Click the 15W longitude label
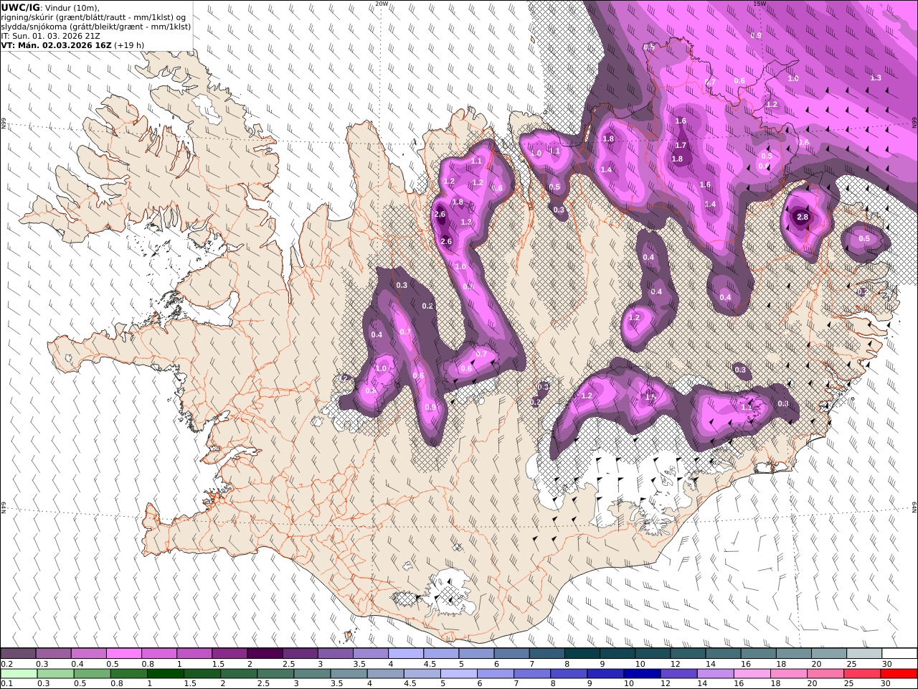The image size is (918, 689). [760, 4]
